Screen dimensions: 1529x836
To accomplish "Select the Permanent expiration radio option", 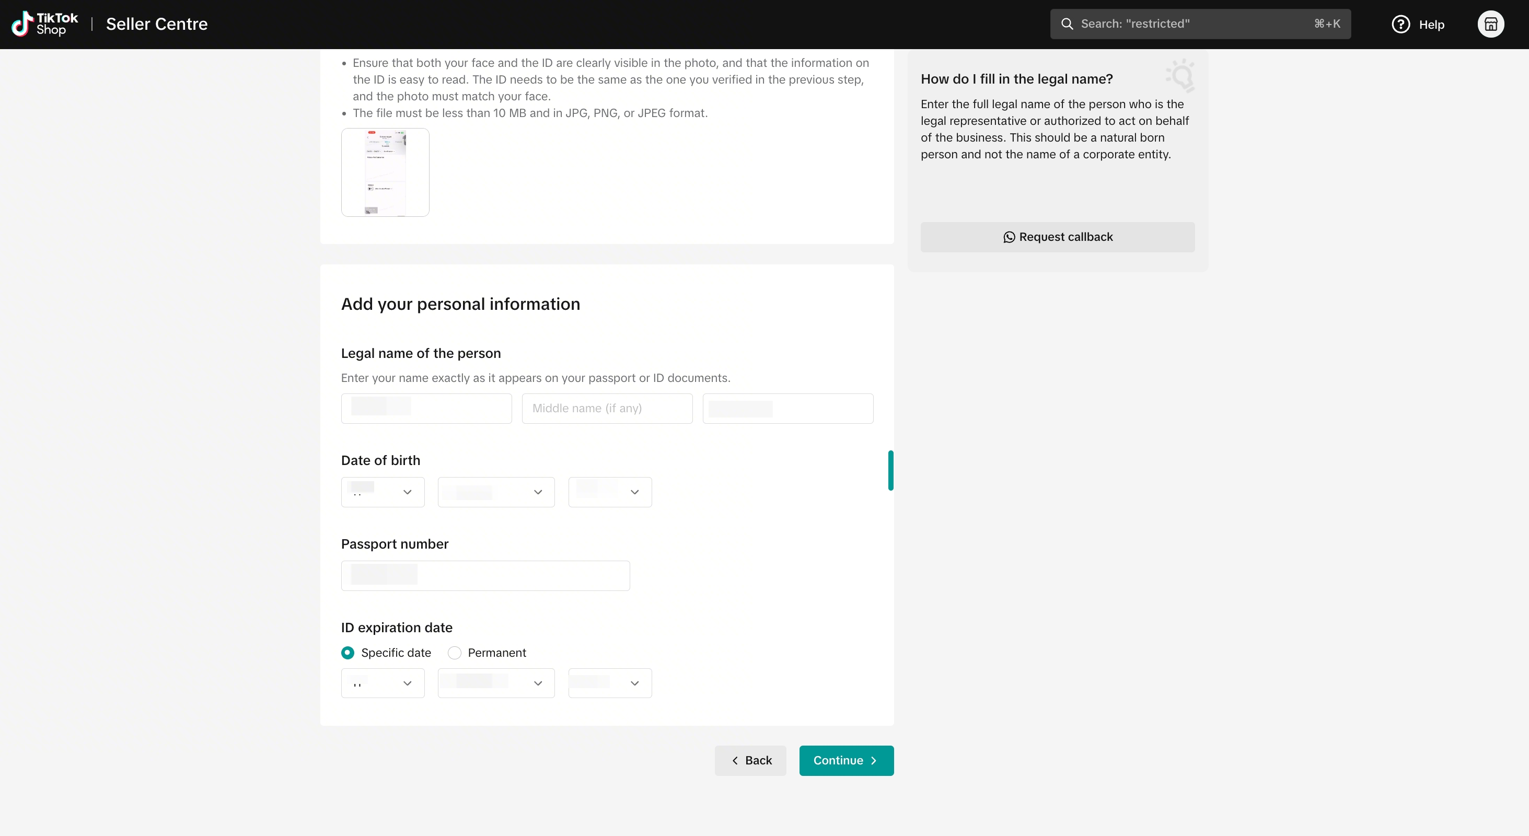I will pyautogui.click(x=454, y=653).
